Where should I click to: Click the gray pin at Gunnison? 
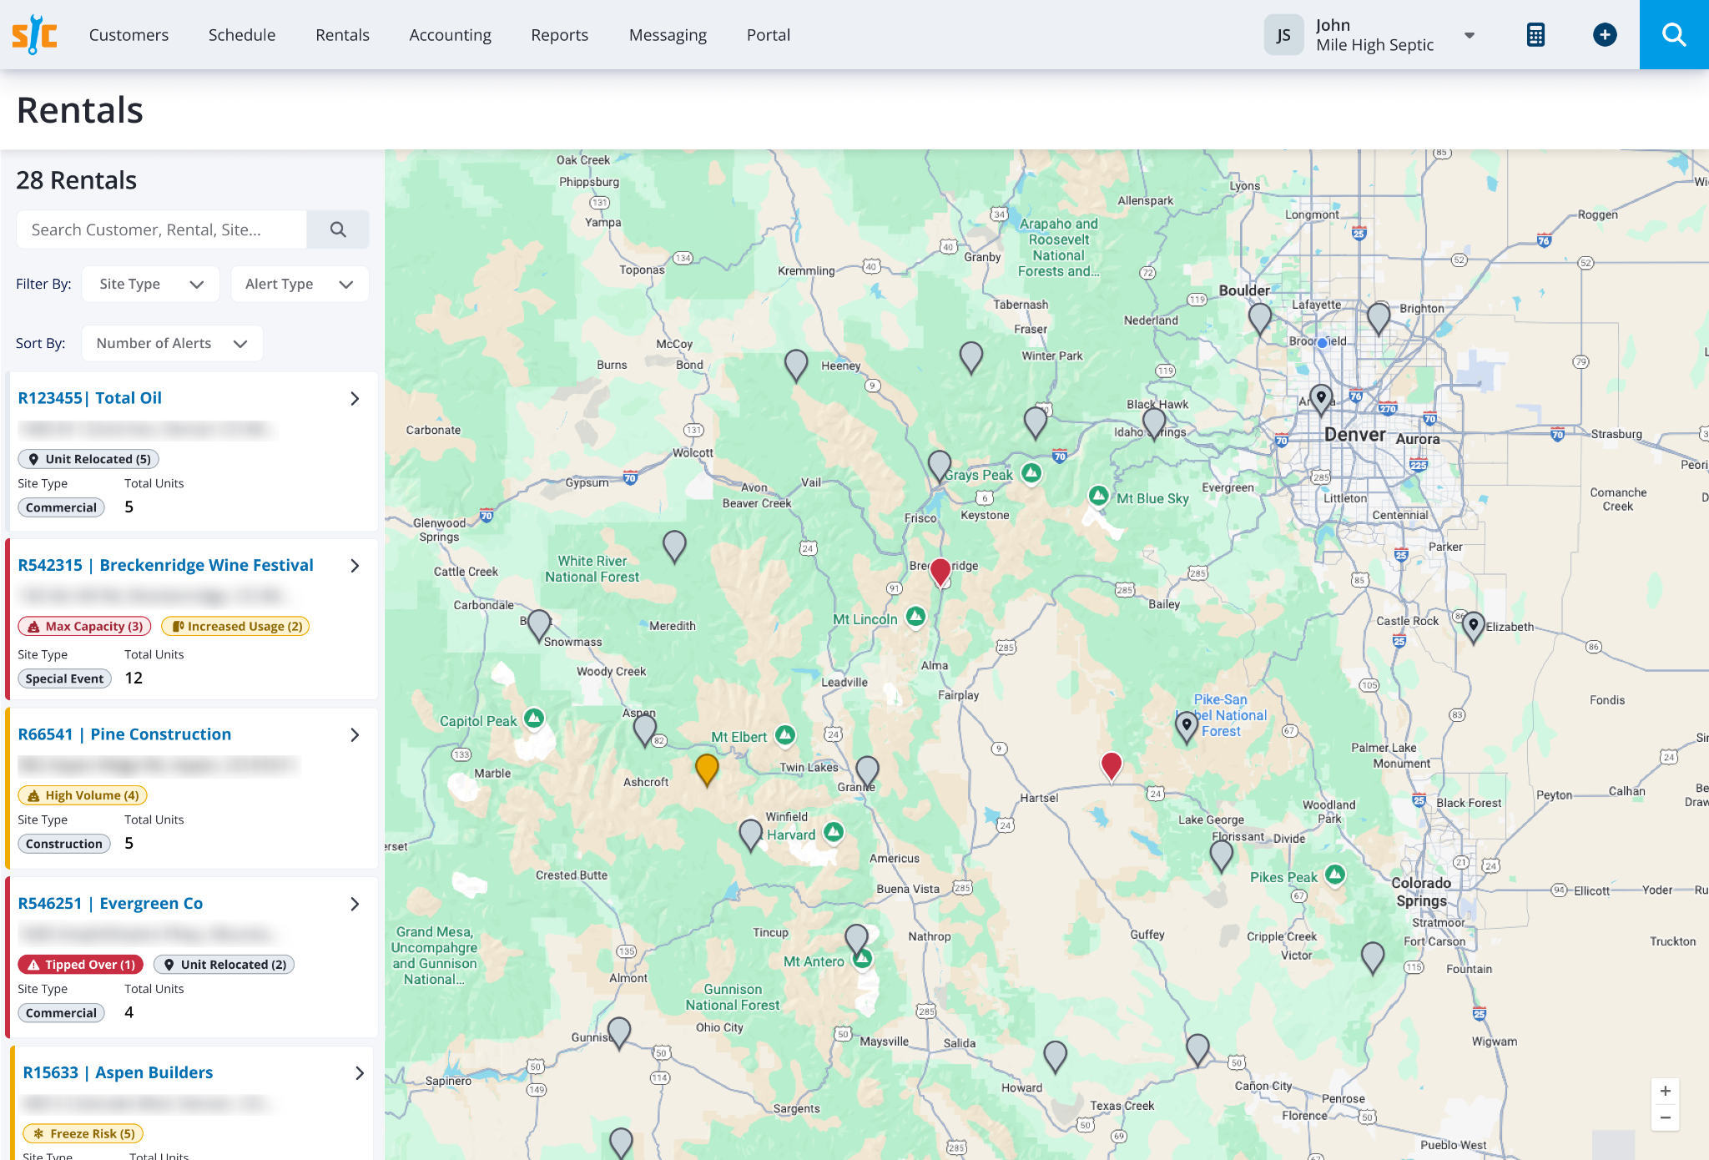pos(619,1032)
